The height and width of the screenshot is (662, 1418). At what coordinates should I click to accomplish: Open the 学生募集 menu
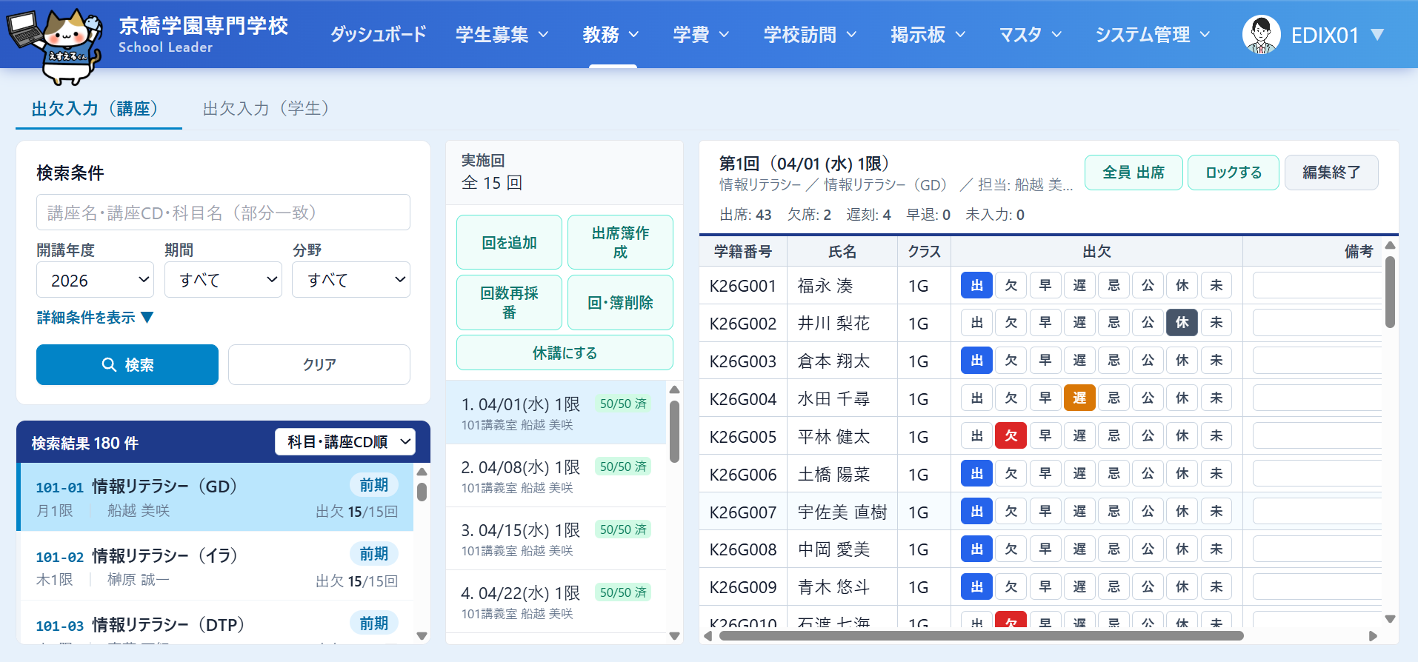502,35
